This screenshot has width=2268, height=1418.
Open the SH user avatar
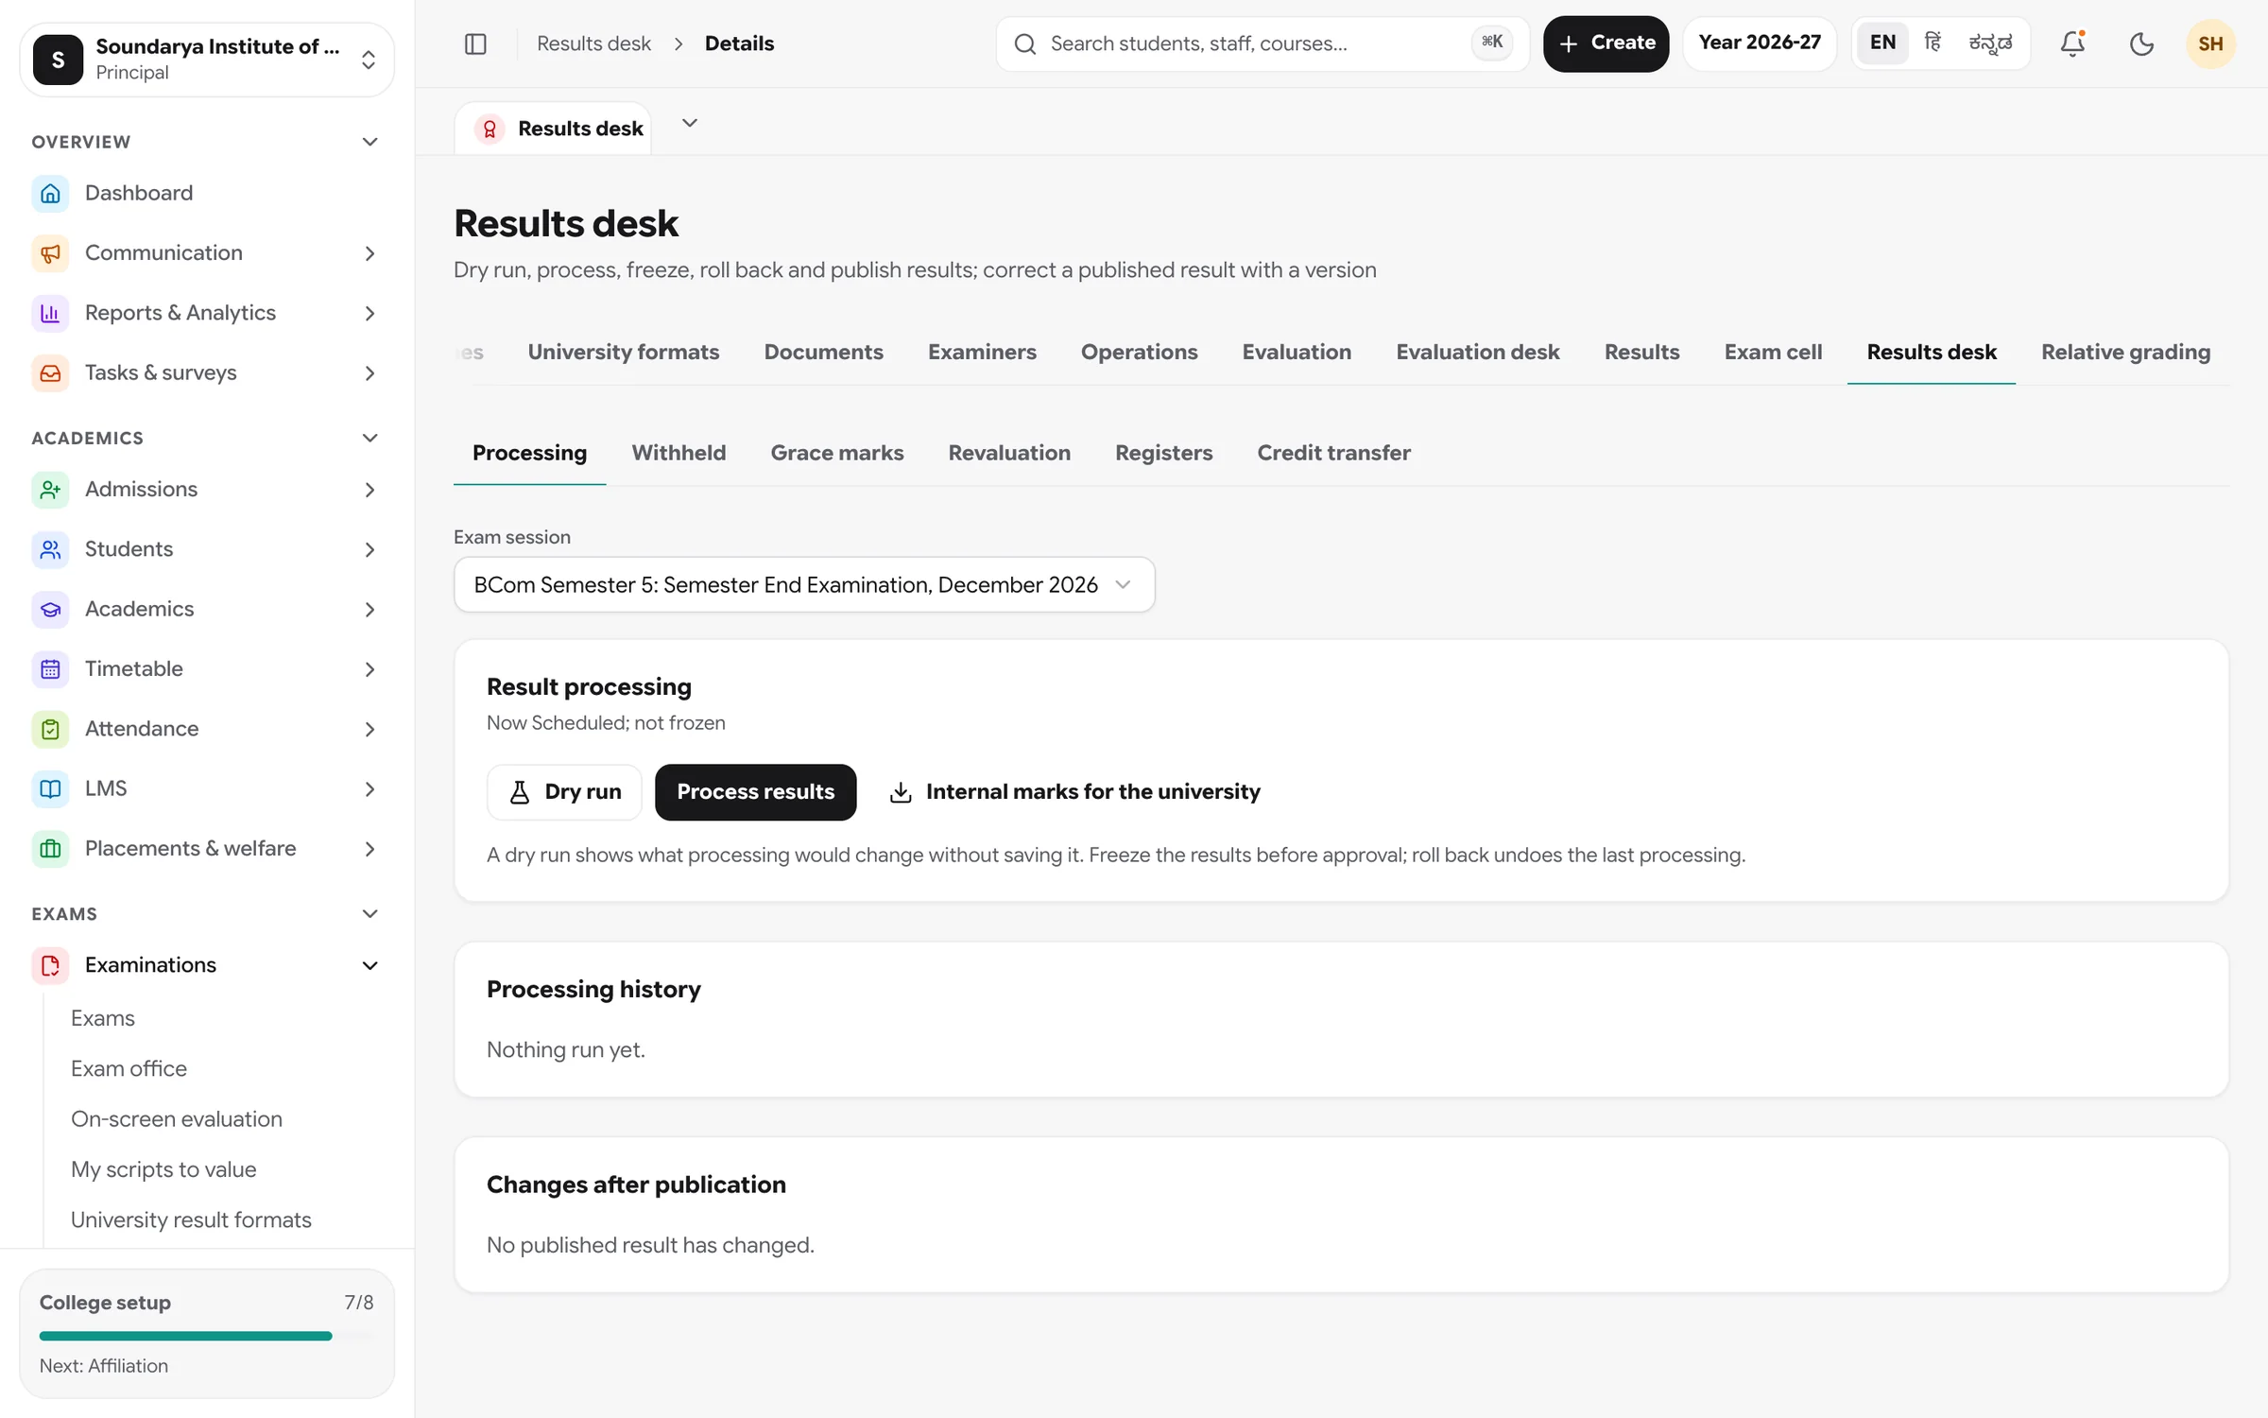coord(2210,43)
